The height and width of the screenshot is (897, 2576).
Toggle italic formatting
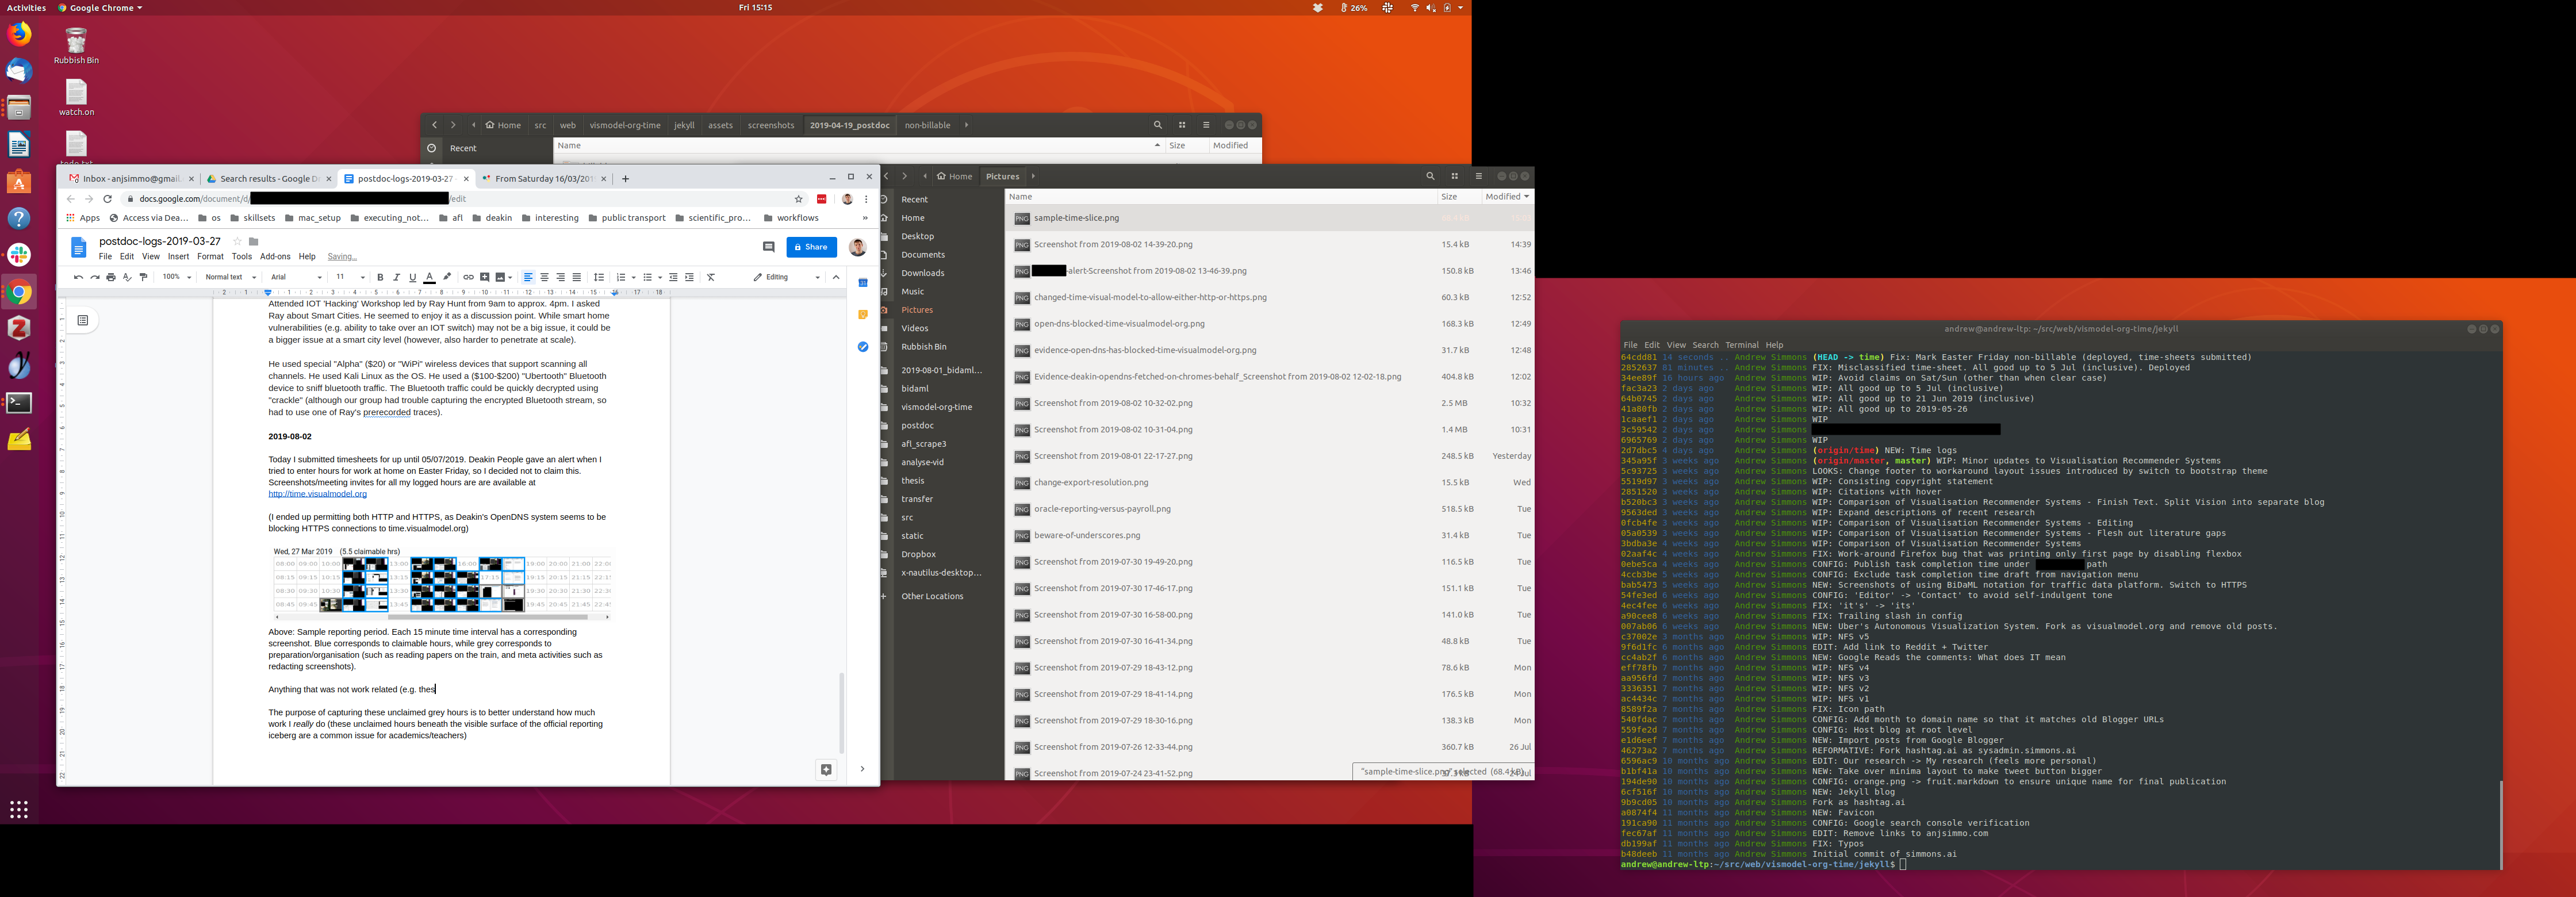396,277
